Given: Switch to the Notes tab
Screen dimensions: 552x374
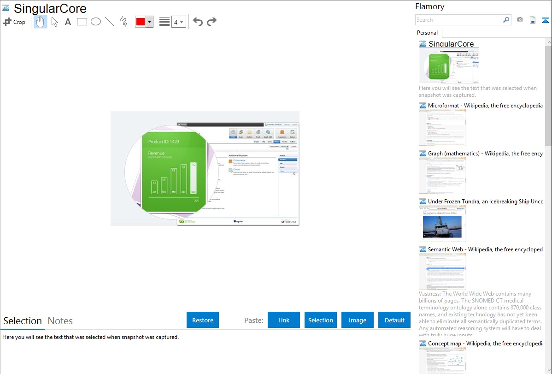Looking at the screenshot, I should 60,321.
